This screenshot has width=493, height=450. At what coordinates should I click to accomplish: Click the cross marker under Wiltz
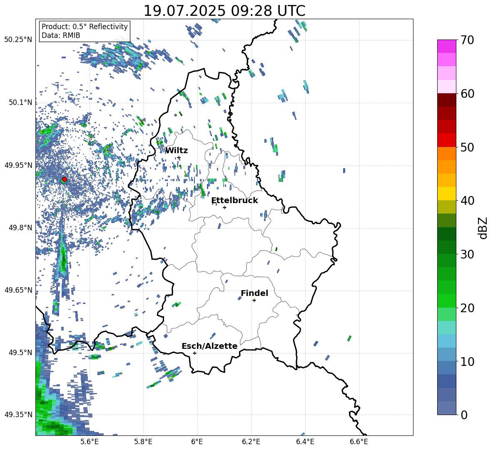(x=179, y=158)
